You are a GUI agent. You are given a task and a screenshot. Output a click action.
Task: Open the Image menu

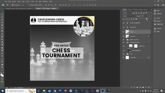point(14,2)
